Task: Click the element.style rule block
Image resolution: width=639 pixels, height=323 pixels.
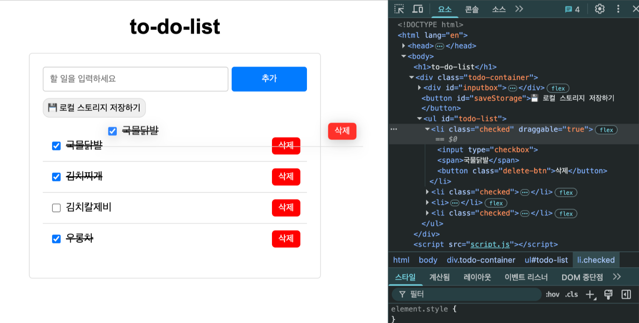Action: click(x=424, y=314)
